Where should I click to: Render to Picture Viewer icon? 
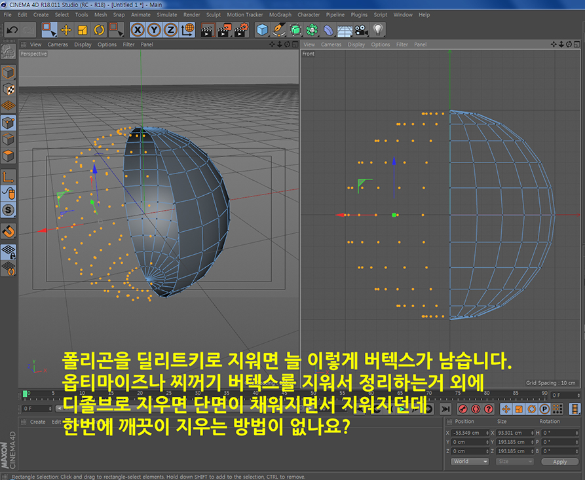click(x=224, y=30)
